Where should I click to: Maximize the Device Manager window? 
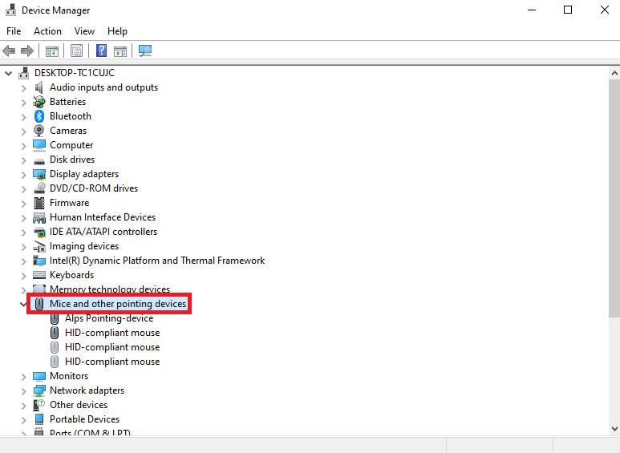[x=568, y=10]
